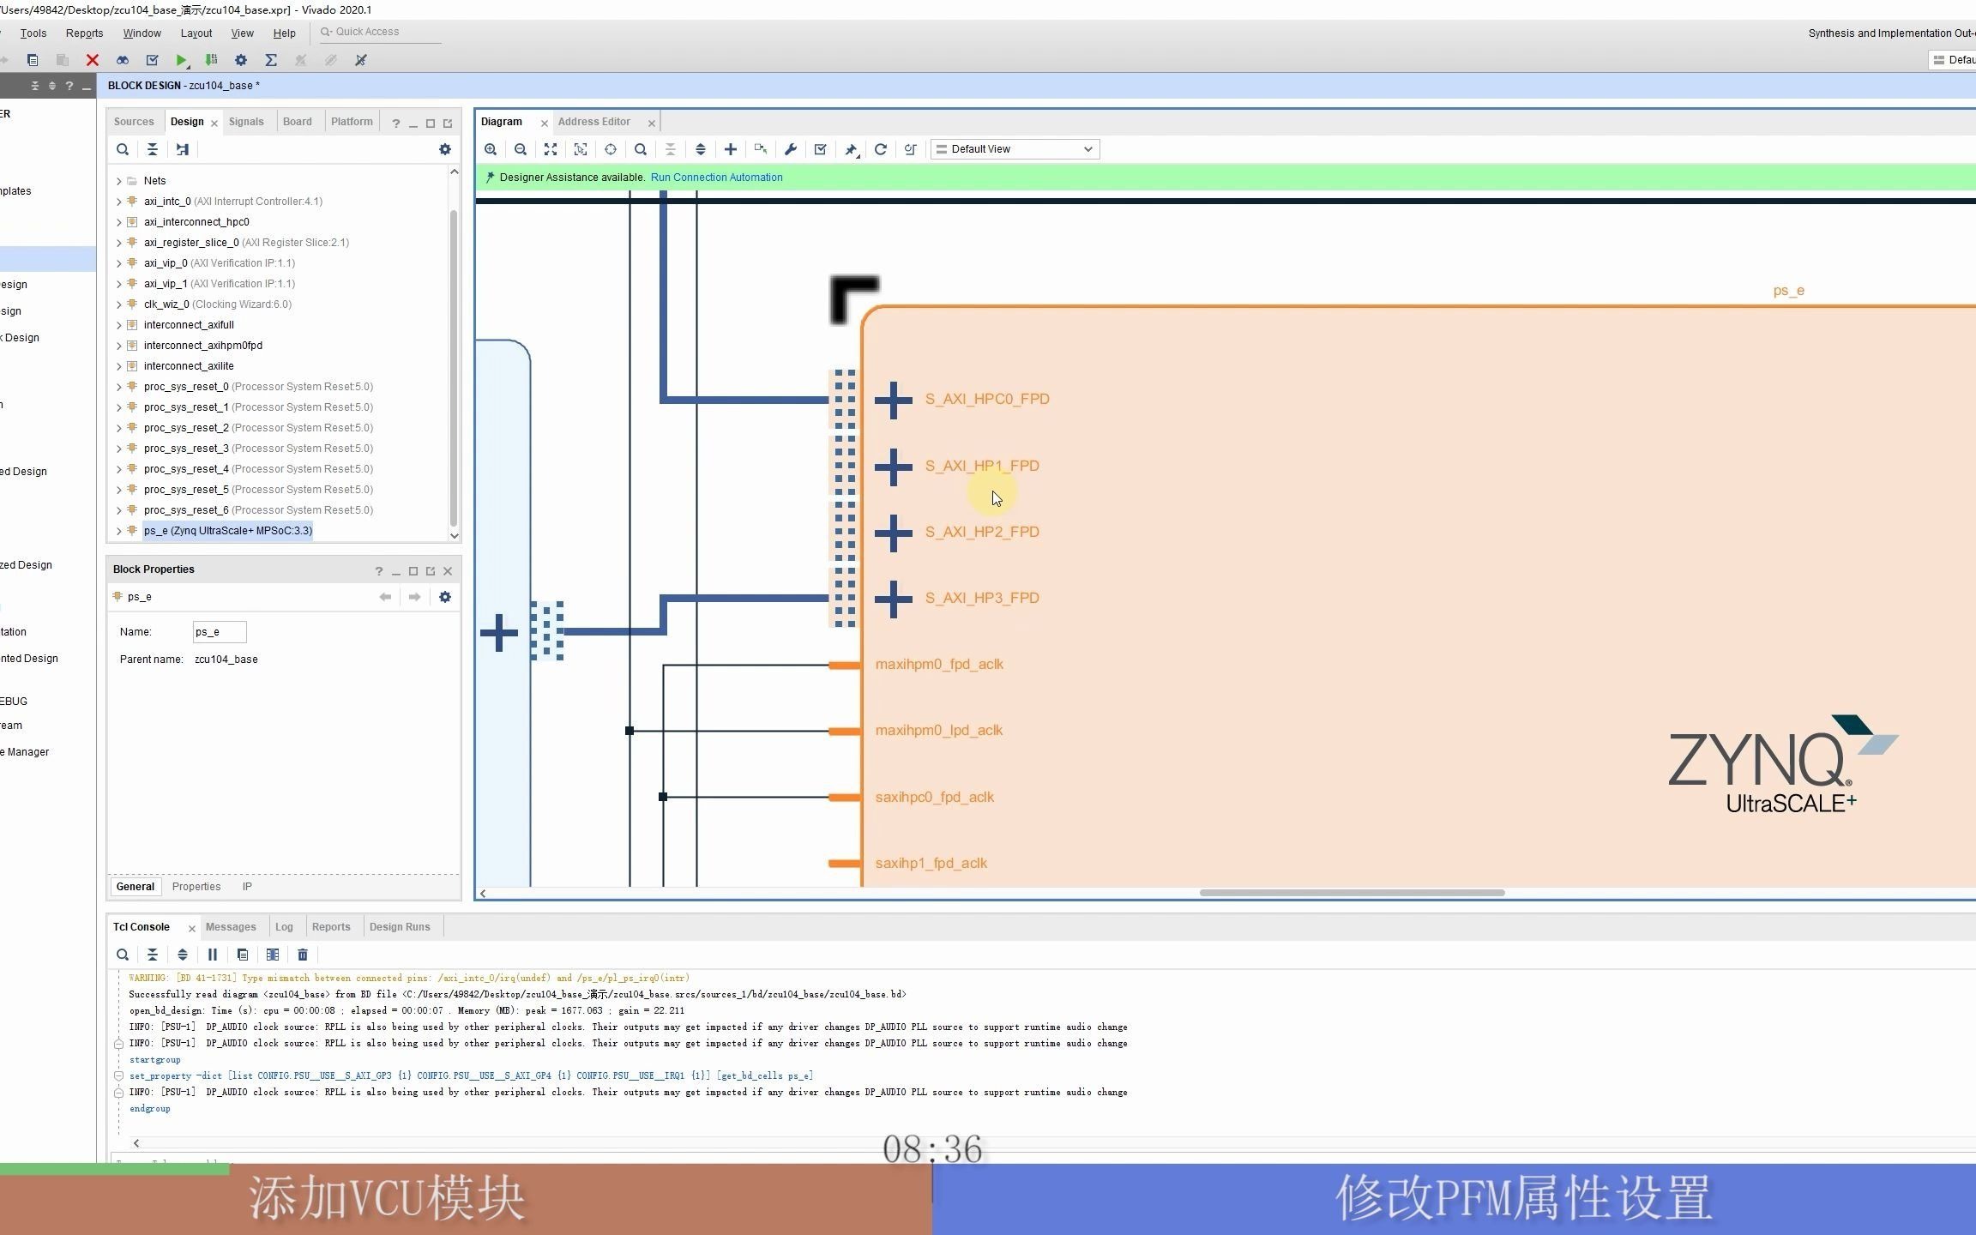Viewport: 1976px width, 1235px height.
Task: Search in the Design panel
Action: 123,149
